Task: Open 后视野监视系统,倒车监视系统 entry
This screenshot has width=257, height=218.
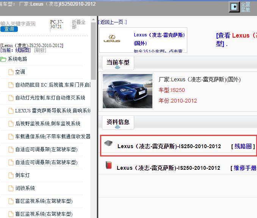Action: point(48,123)
